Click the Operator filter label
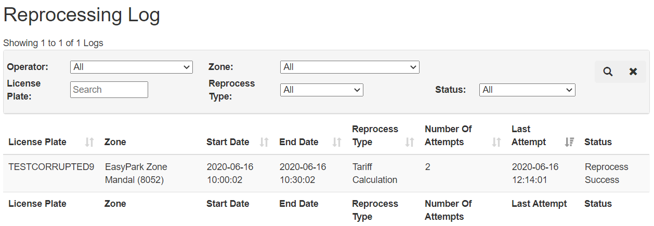654x226 pixels. [28, 67]
